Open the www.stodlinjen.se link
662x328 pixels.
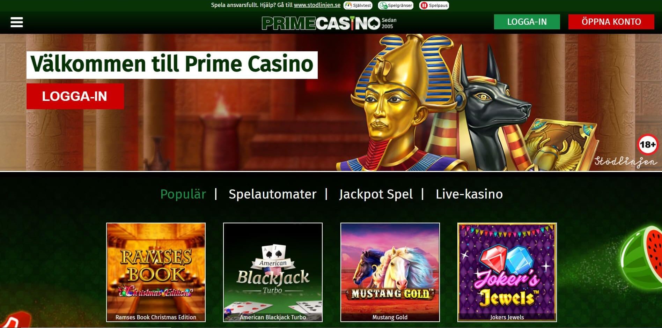click(x=317, y=5)
